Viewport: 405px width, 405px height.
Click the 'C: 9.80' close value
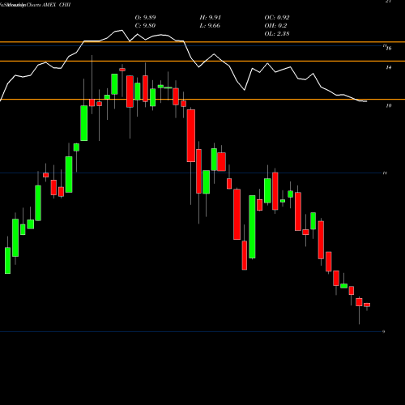145,26
